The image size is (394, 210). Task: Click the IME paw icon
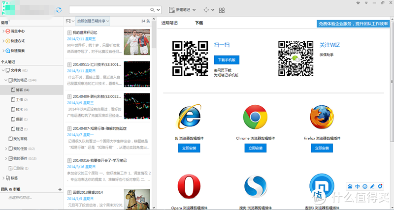350,186
